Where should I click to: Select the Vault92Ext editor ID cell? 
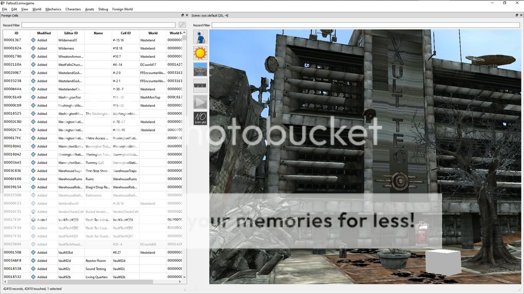[71, 252]
